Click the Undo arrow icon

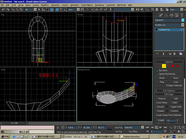tap(3, 10)
